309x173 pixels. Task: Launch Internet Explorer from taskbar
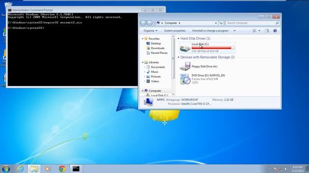(20, 169)
